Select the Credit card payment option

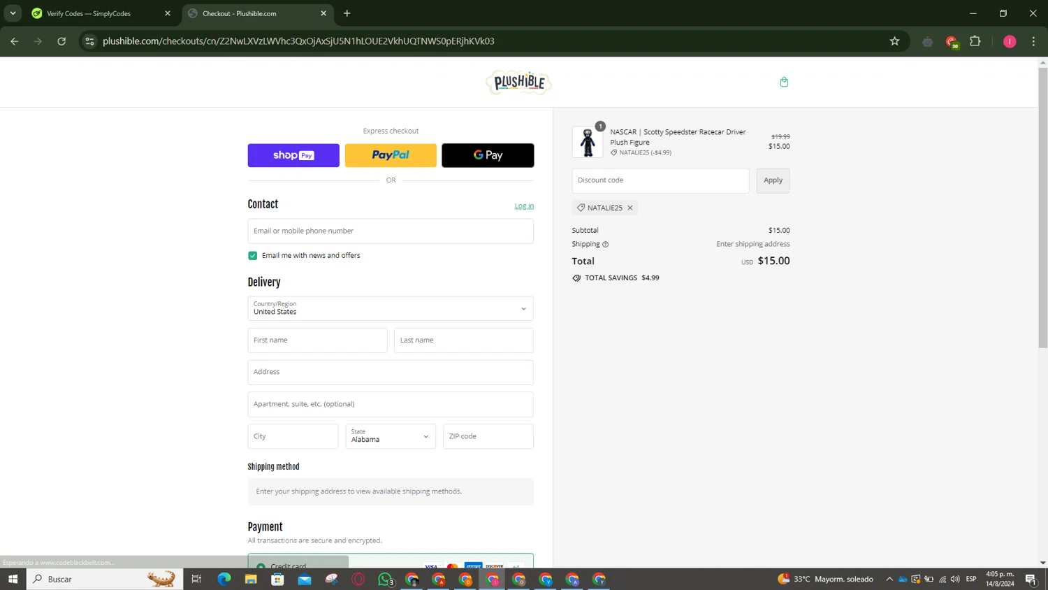[261, 566]
